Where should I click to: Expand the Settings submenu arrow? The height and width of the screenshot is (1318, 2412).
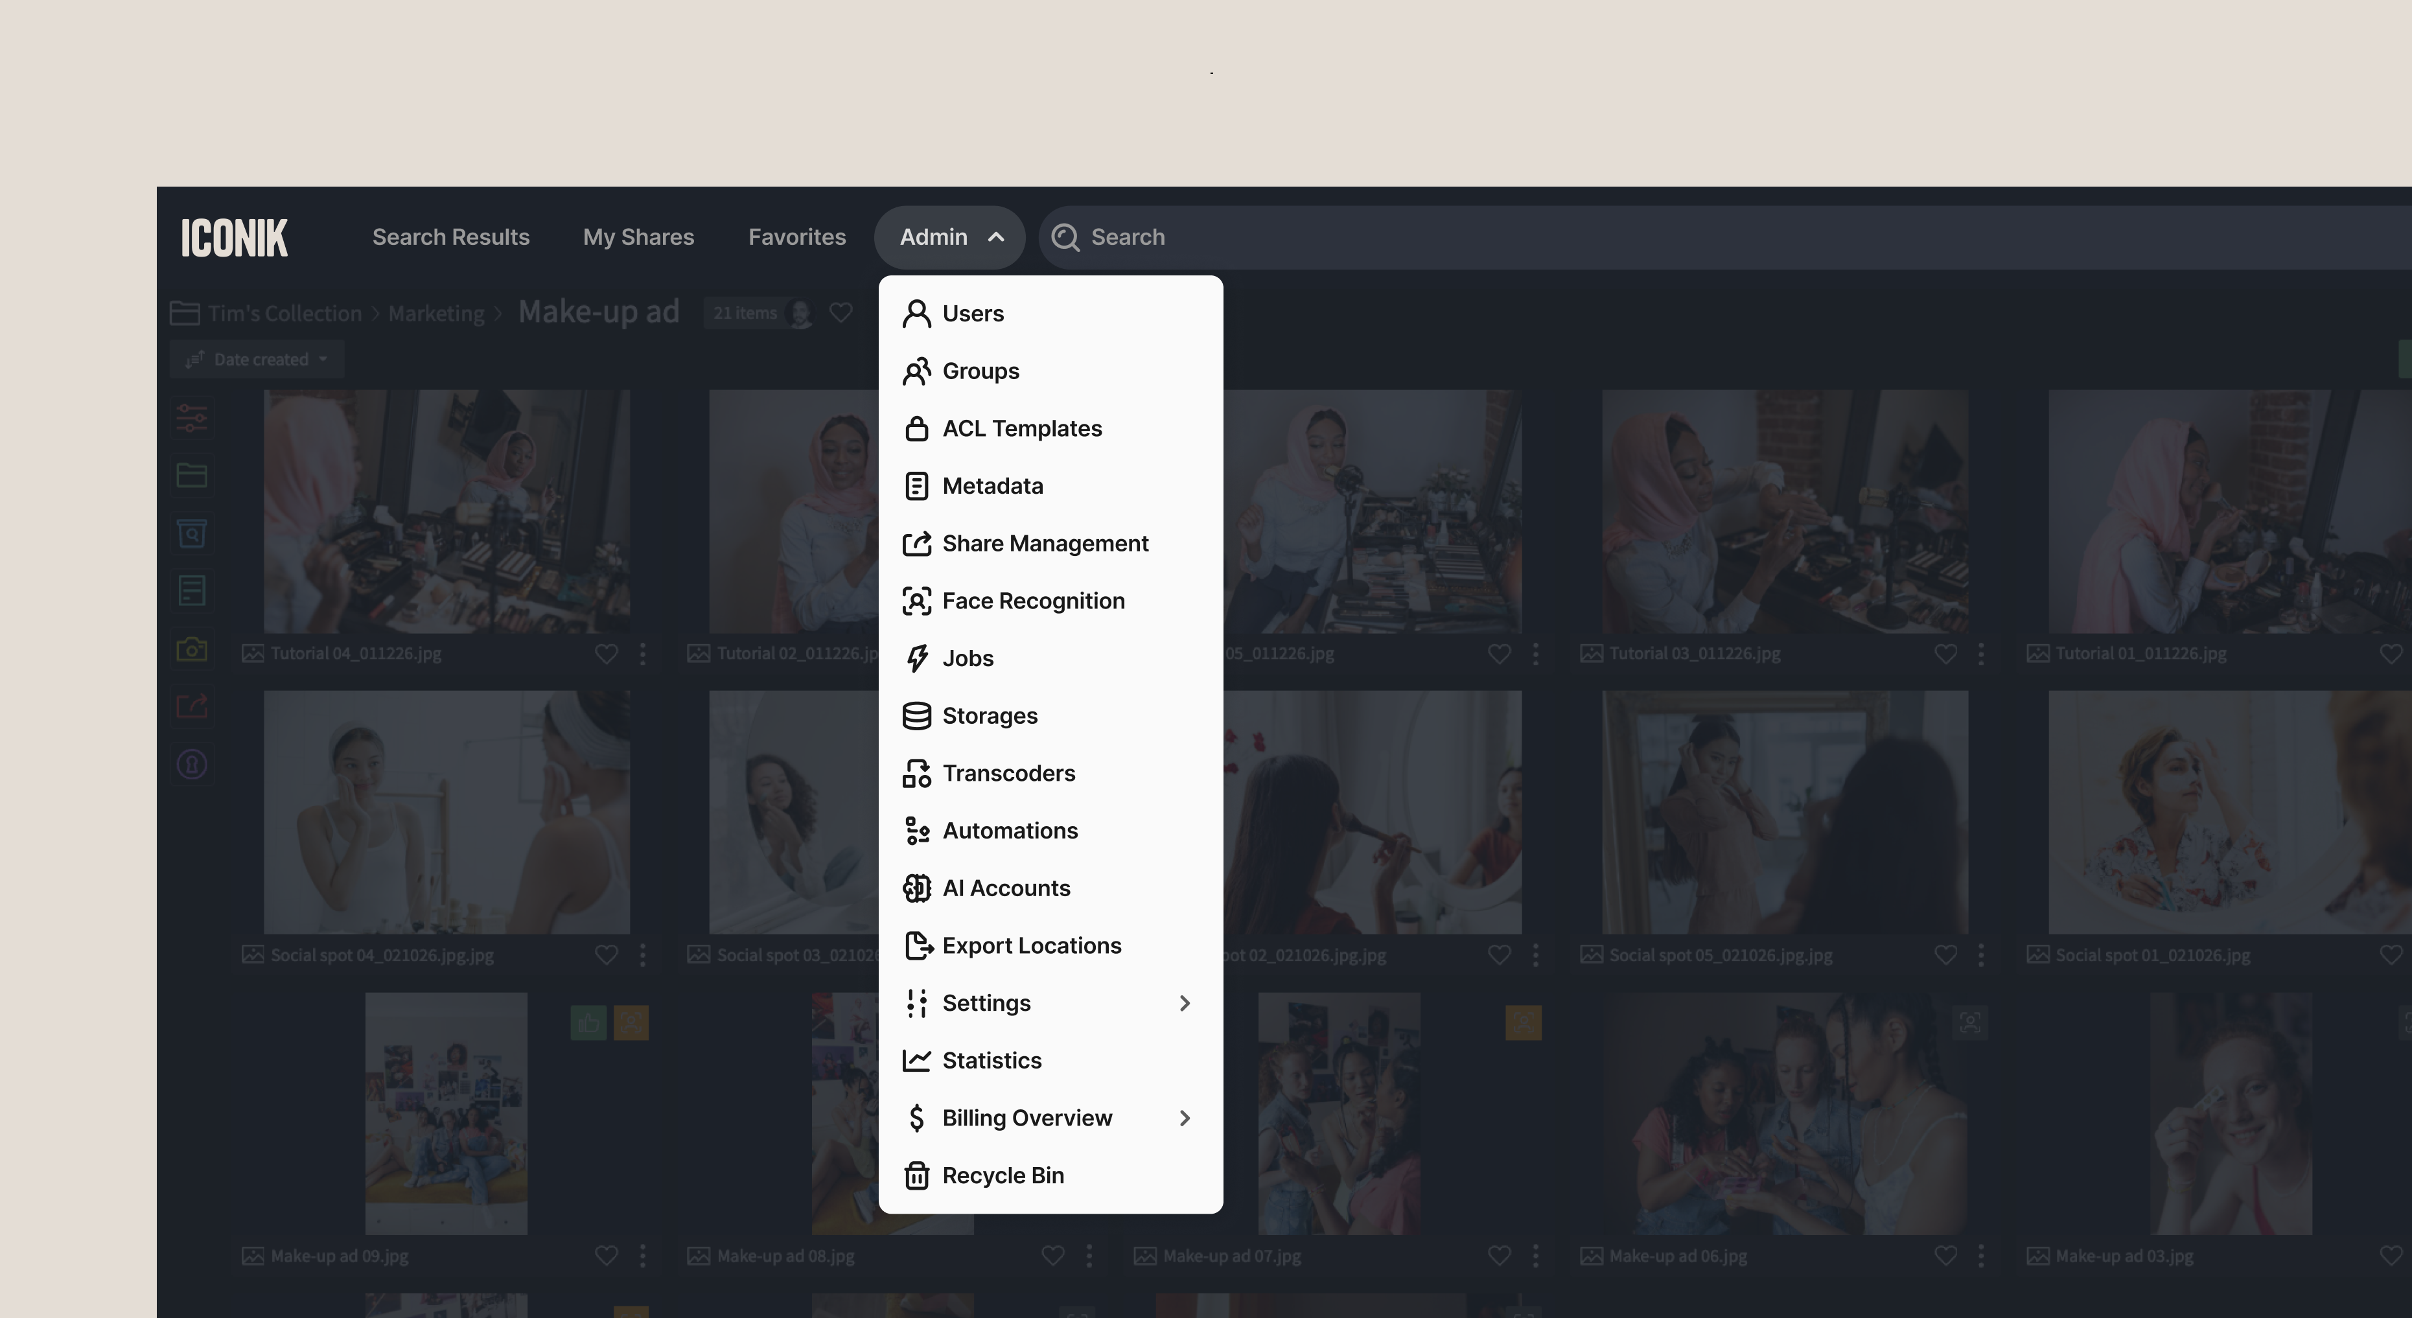1185,1004
